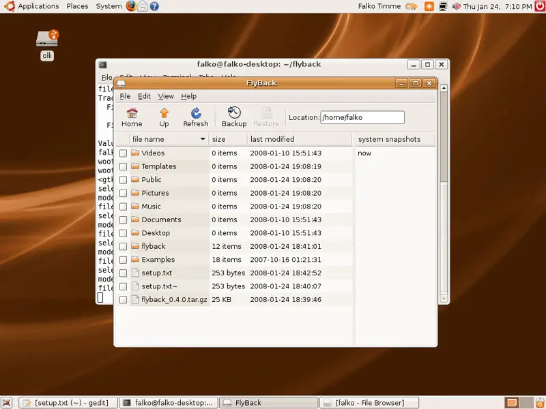
Task: Sort by the size column header
Action: [228, 139]
